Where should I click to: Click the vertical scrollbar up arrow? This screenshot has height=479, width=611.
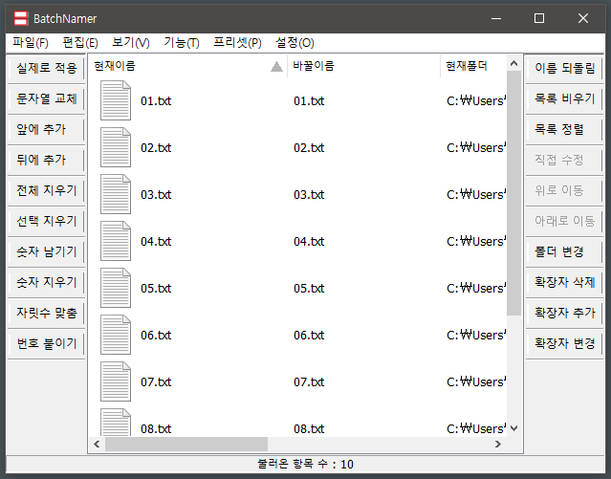coord(514,63)
